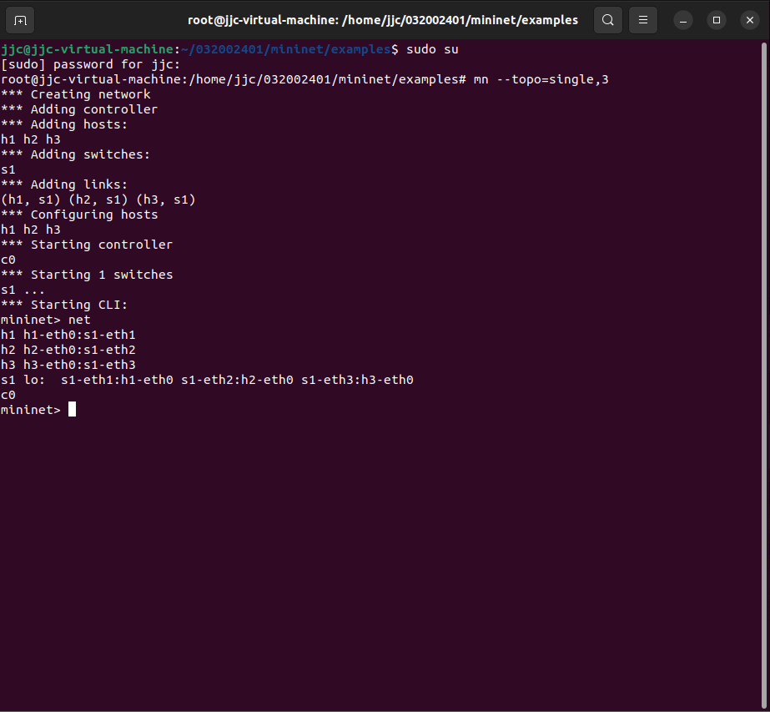Click the '*** Creating network' line
The width and height of the screenshot is (770, 712).
tap(76, 94)
